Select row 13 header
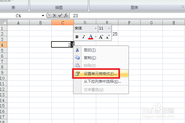The image size is (185, 123). click(x=3, y=95)
